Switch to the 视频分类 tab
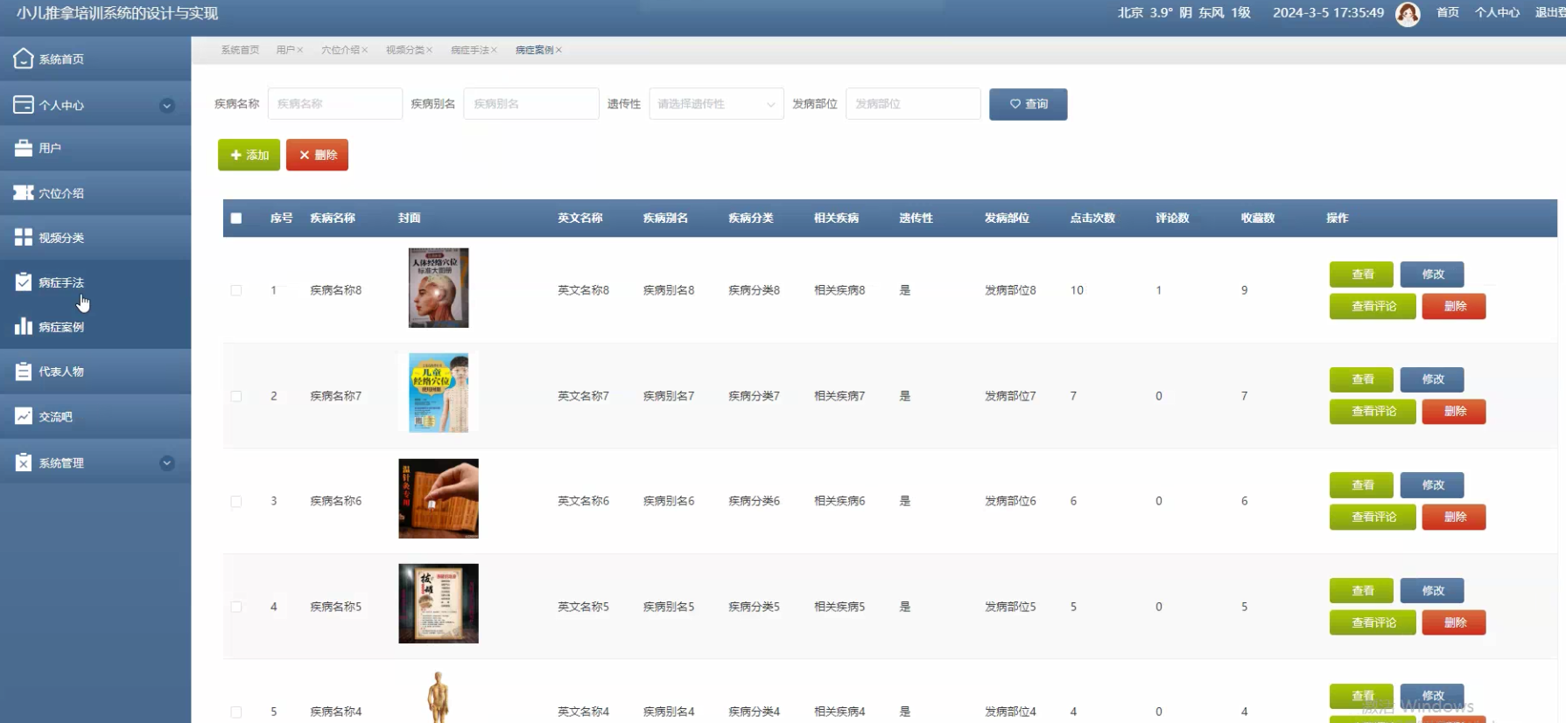The width and height of the screenshot is (1566, 723). [x=404, y=50]
